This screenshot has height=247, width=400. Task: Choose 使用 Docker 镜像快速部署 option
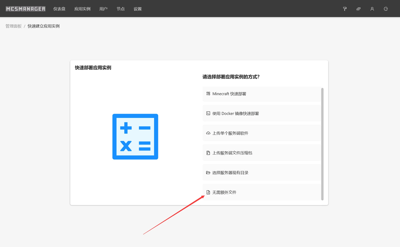tap(262, 113)
